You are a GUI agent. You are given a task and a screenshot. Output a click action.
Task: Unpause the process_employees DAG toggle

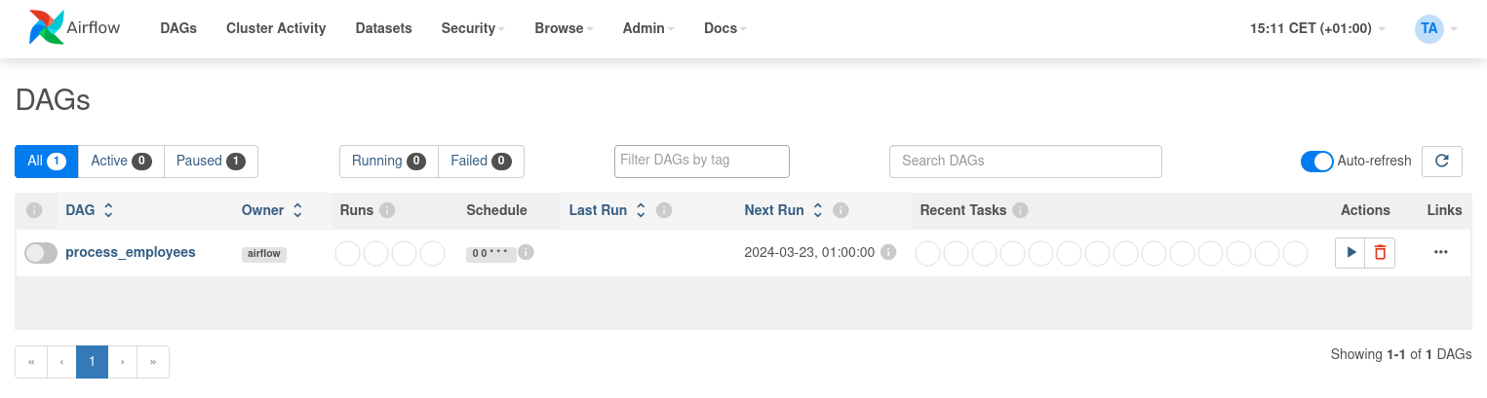coord(41,253)
